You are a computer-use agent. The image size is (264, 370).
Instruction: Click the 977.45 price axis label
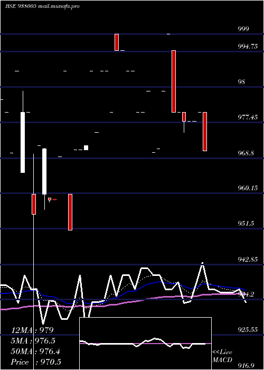(248, 117)
